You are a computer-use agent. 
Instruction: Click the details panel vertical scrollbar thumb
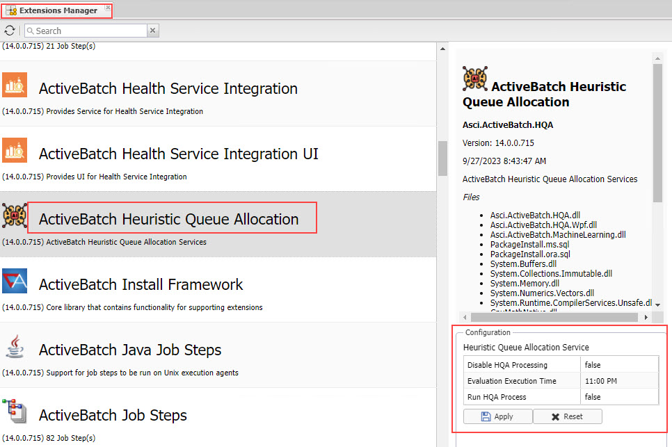coord(657,133)
